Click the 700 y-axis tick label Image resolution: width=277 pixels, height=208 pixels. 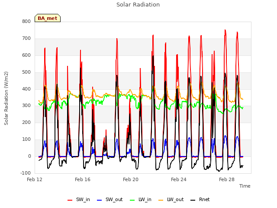26,39
